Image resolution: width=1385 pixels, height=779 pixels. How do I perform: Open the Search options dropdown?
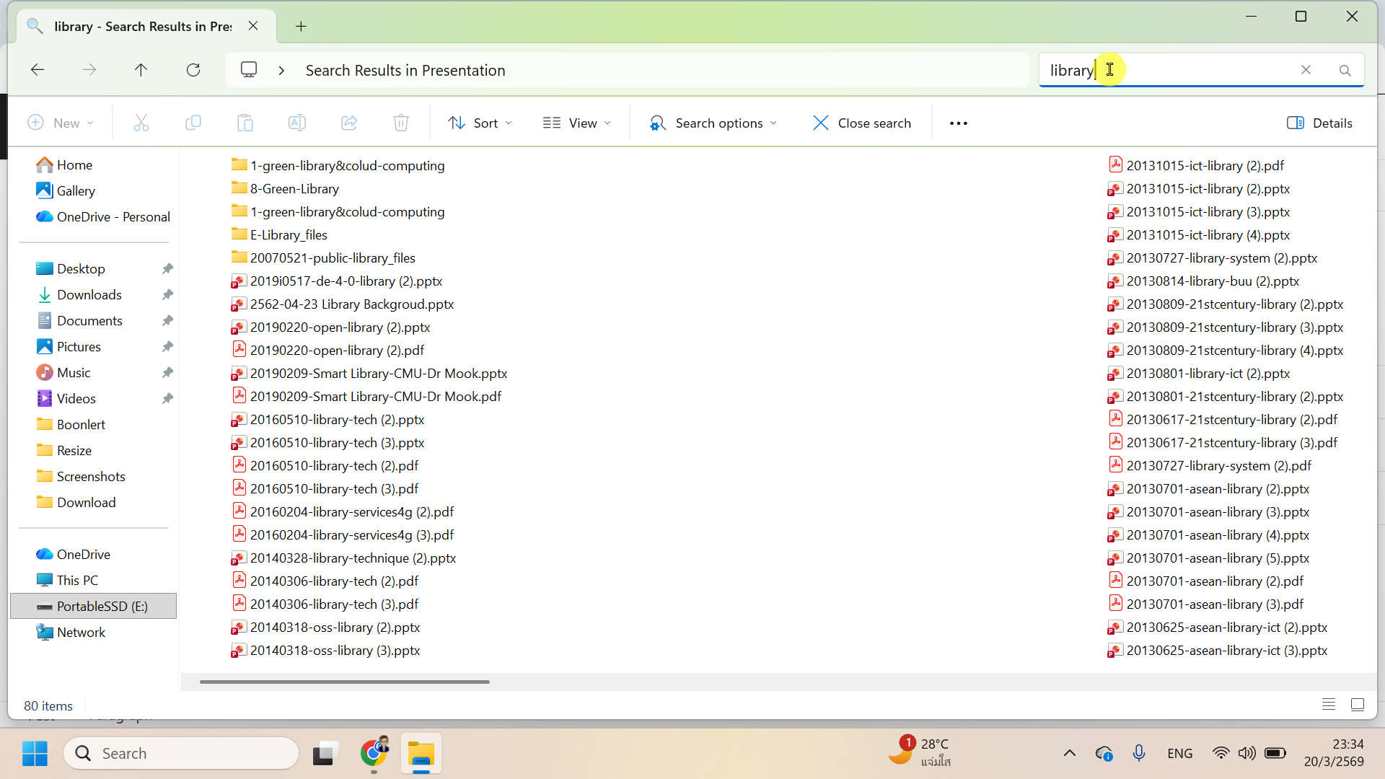[713, 123]
